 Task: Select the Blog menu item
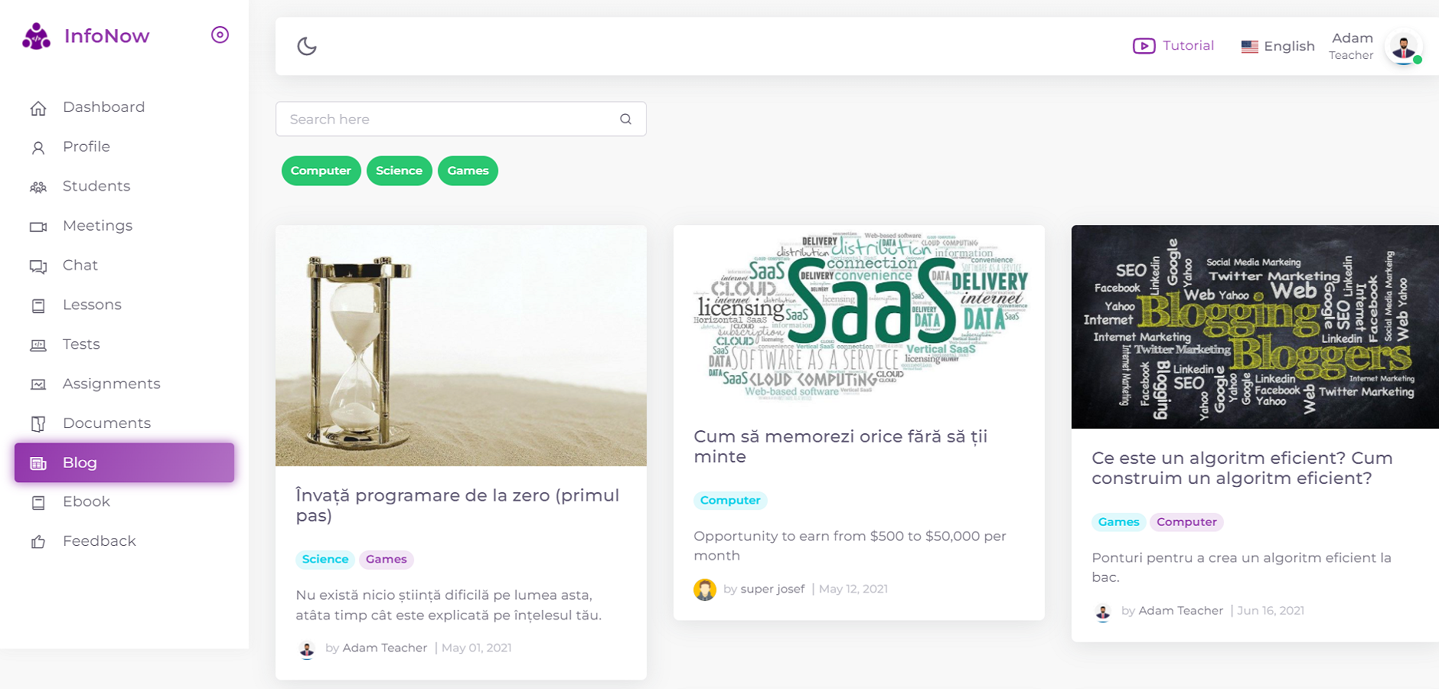(124, 462)
